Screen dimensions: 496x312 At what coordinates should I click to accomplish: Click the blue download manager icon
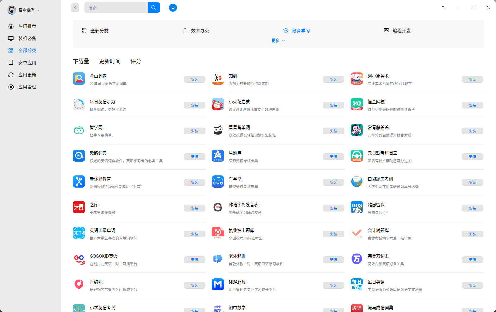point(173,8)
